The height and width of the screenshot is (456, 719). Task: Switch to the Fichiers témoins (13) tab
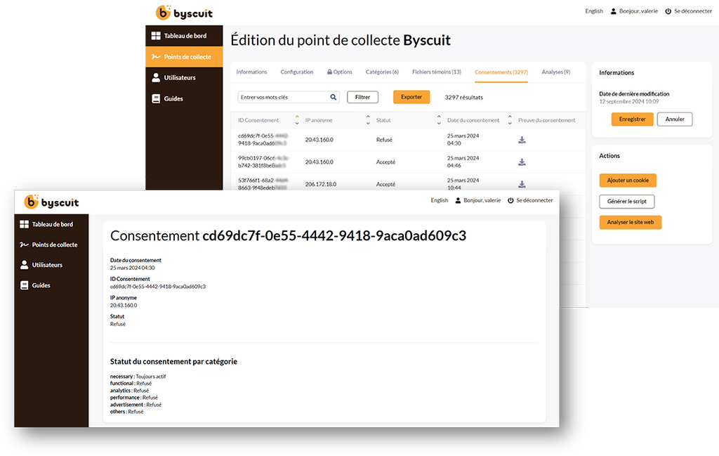(x=437, y=72)
